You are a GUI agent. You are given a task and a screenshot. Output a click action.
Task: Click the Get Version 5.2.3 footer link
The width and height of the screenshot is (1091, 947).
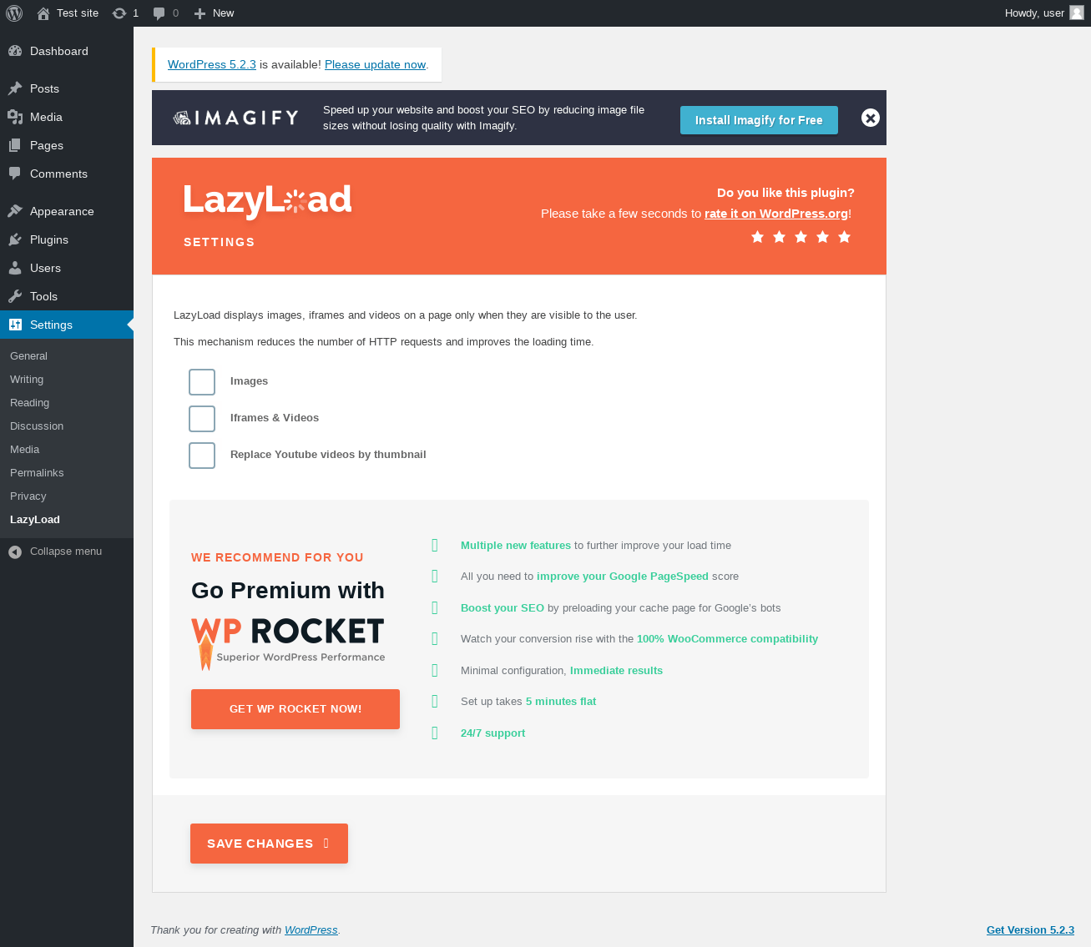click(1030, 929)
